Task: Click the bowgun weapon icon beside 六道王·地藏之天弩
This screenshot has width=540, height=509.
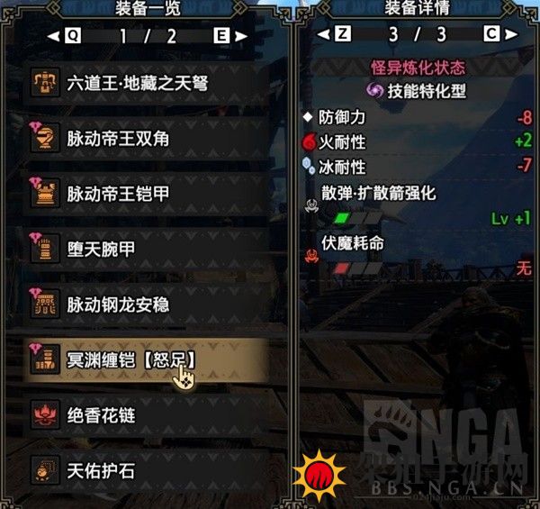Action: 45,83
